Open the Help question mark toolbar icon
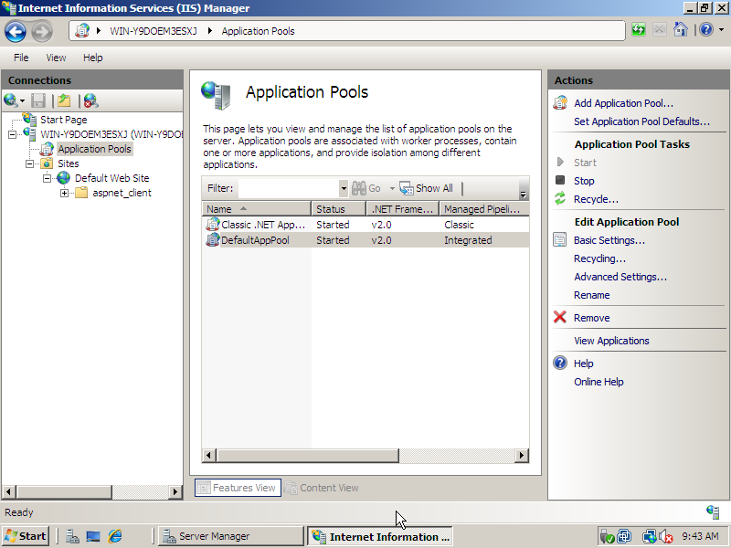Image resolution: width=731 pixels, height=548 pixels. 706,30
